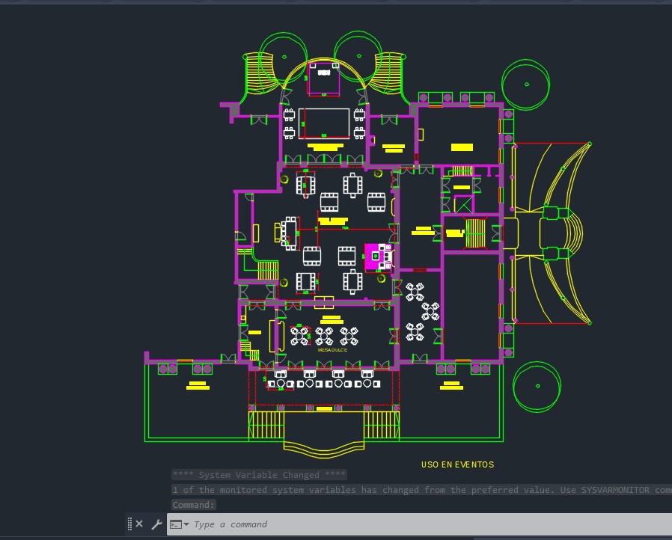
Task: Select the 'USO EN EVENTOS' title text
Action: [457, 464]
